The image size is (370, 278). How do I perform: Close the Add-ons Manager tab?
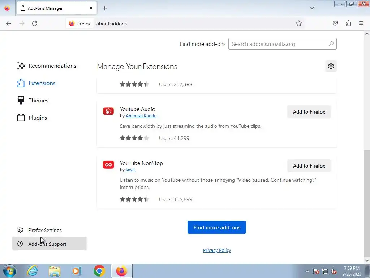click(x=91, y=8)
